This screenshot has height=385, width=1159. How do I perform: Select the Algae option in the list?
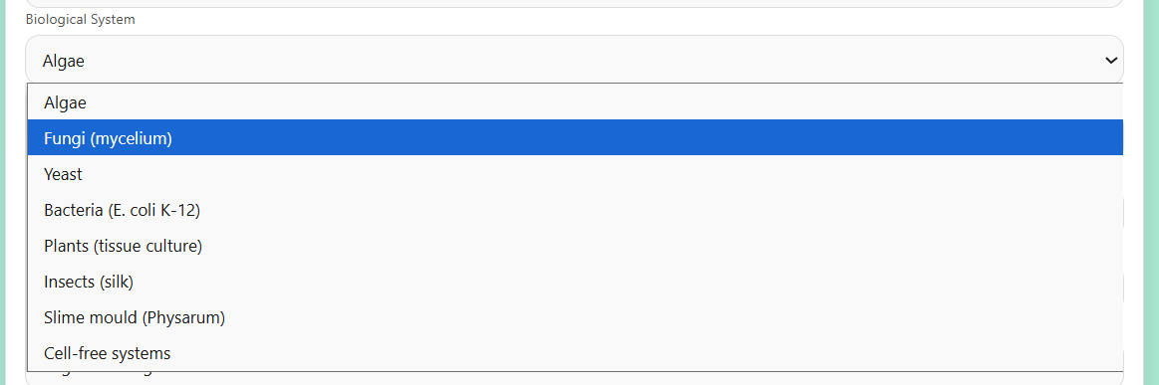click(575, 102)
